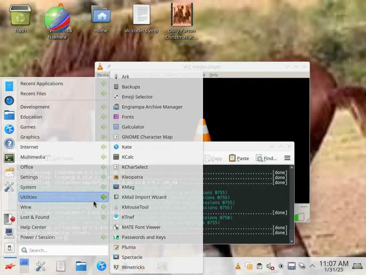Click the KMag magnifier icon

[116, 187]
